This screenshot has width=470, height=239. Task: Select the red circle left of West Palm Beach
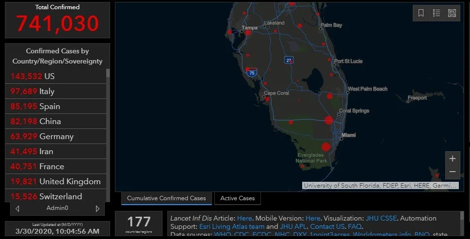click(330, 96)
